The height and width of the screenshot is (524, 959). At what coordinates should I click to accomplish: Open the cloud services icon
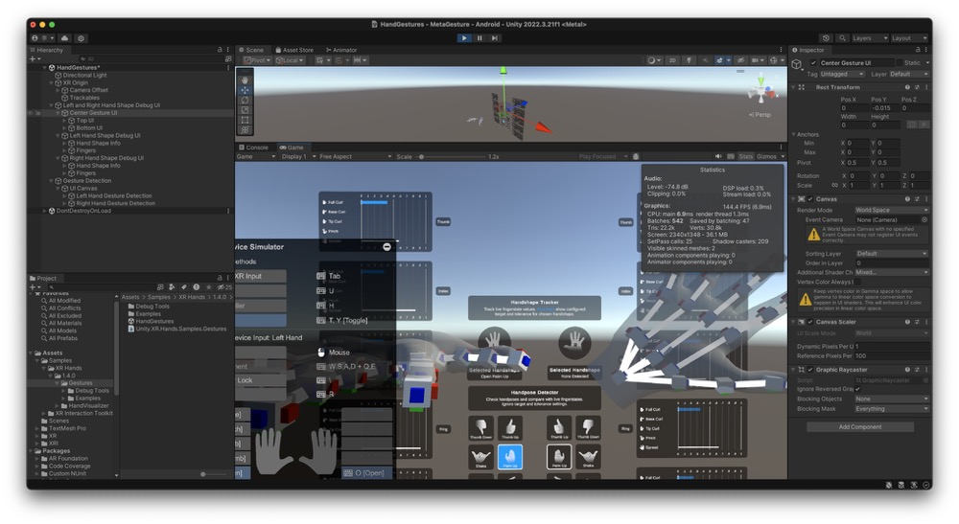(x=64, y=38)
